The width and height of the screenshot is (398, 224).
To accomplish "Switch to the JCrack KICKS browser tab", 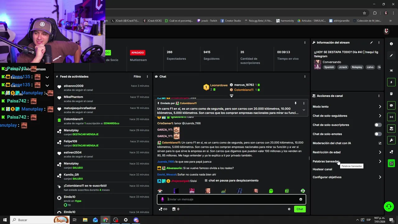I will pyautogui.click(x=153, y=21).
